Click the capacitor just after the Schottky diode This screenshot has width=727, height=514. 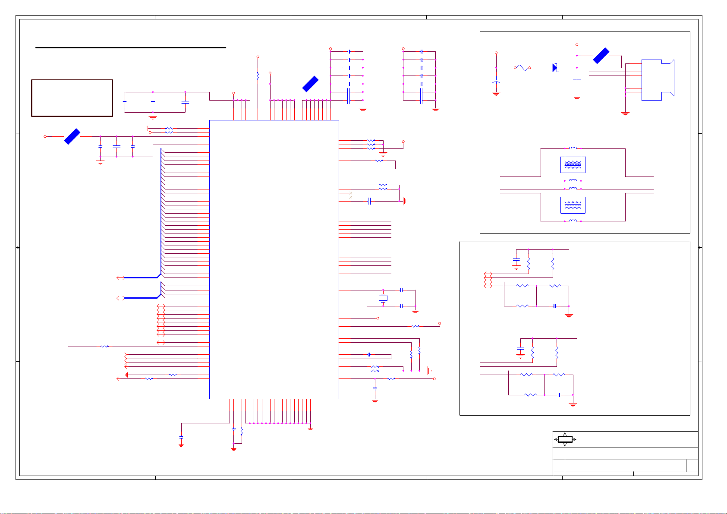577,78
